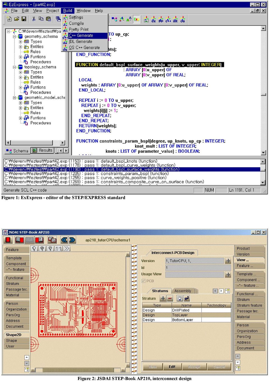This screenshot has height=382, width=269.
Task: Click the Open folder icon in EzExpress toolbar
Action: pos(17,19)
